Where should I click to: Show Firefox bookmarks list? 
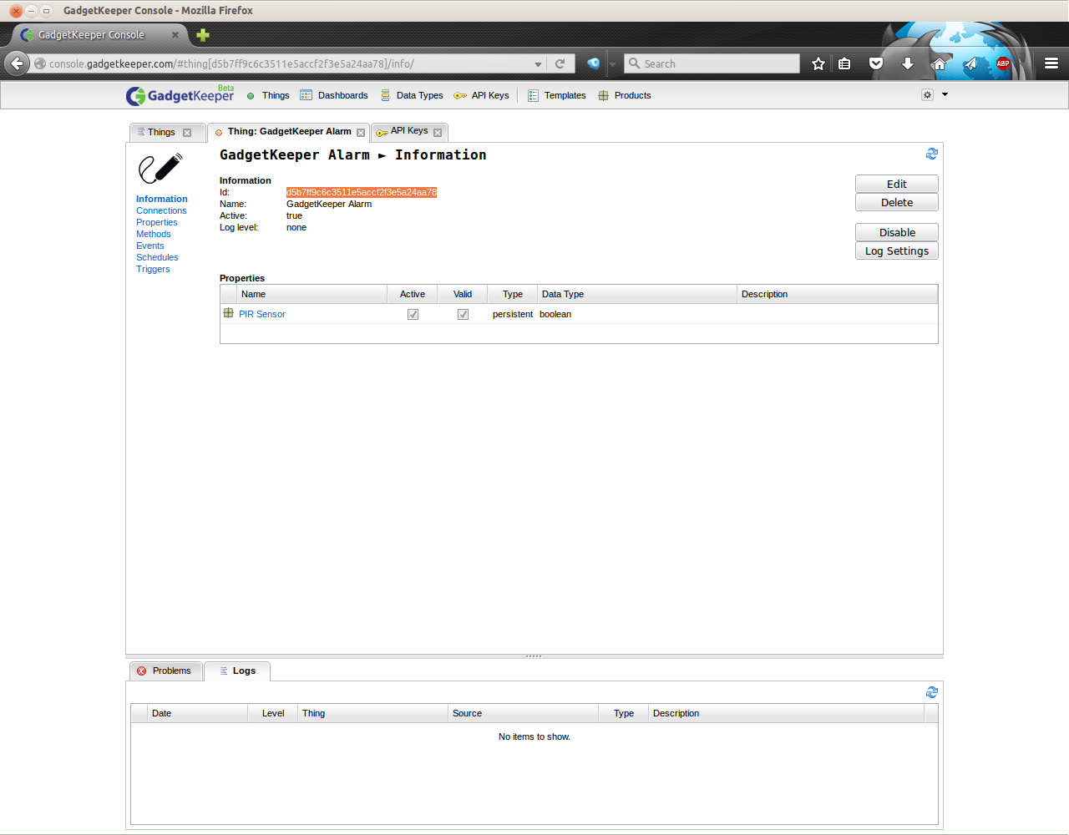844,63
